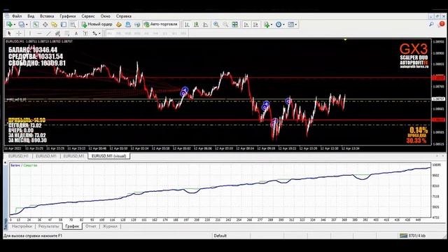This screenshot has height=252, width=448.
Task: Expand the New Chart dropdown arrow
Action: (14, 24)
